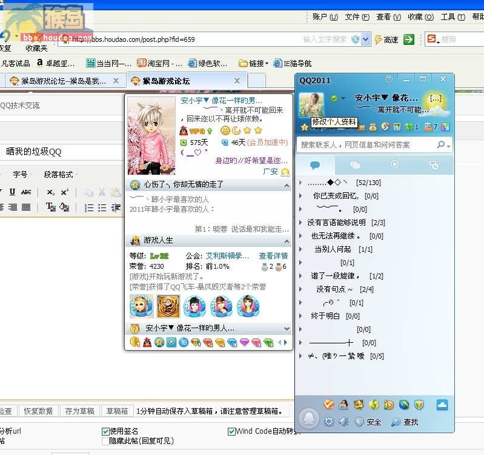Image resolution: width=484 pixels, height=455 pixels.
Task: Align the paragraph right
Action: (x=13, y=207)
